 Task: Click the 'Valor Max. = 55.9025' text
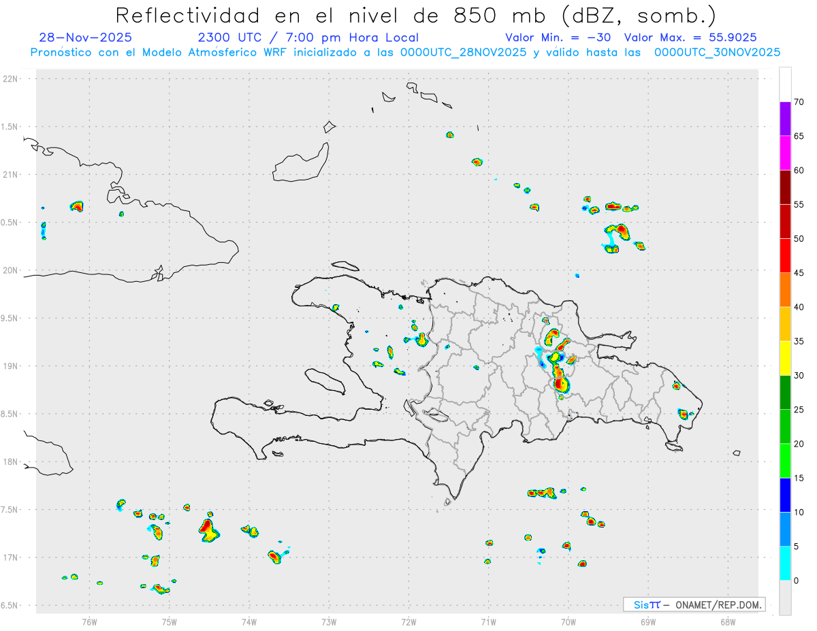(690, 37)
